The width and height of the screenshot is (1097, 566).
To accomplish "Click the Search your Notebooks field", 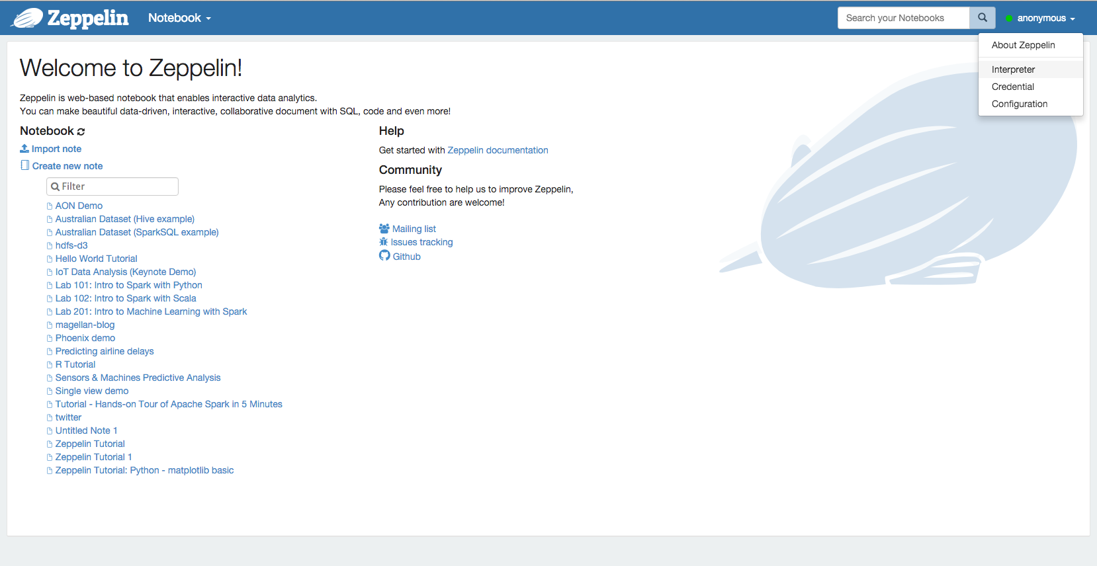I will 904,18.
